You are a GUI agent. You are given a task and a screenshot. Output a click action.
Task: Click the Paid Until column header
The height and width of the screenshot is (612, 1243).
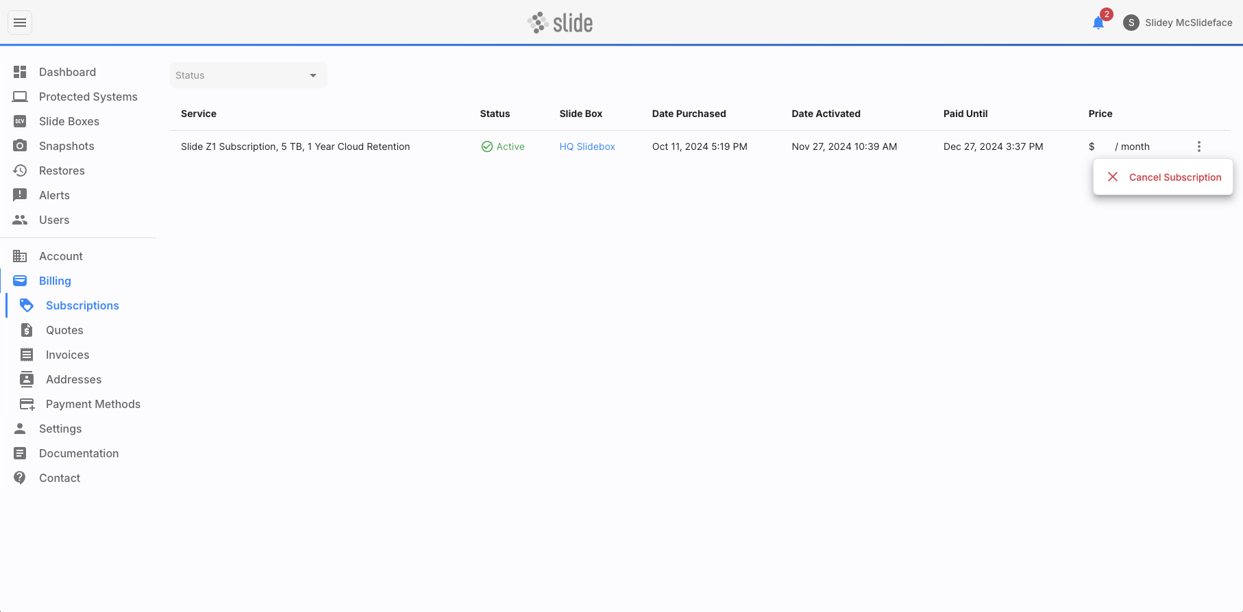tap(965, 114)
